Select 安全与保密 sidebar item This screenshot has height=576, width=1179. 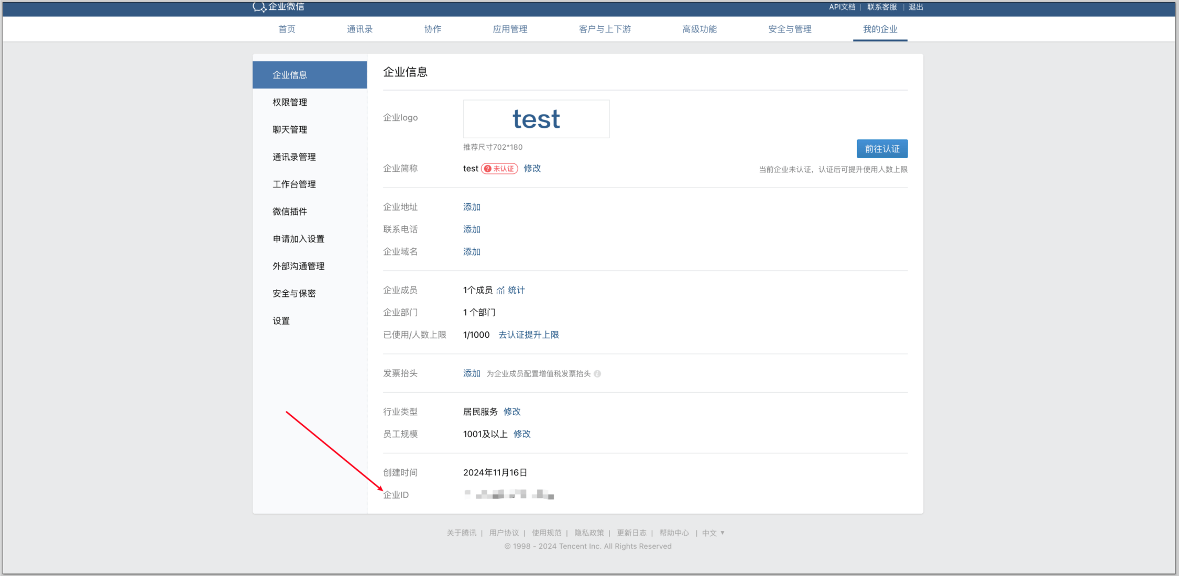click(294, 293)
